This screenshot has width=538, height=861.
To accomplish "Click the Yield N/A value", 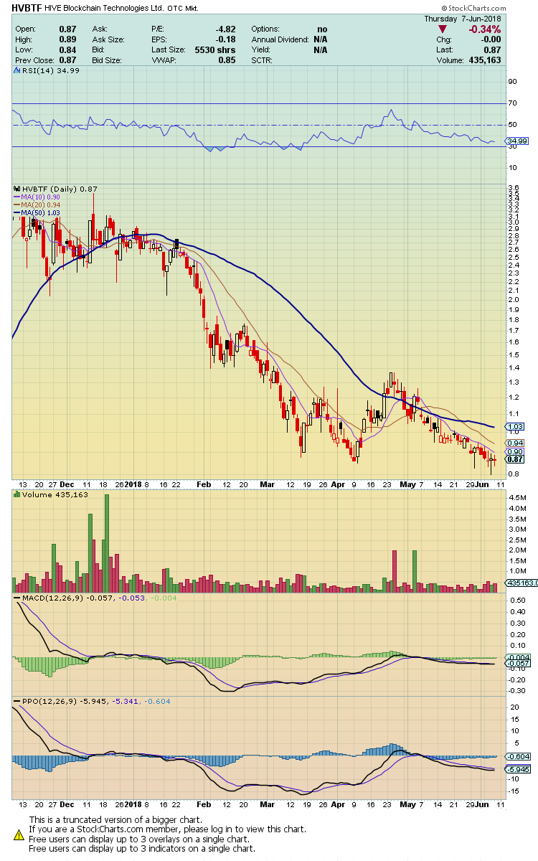I will tap(320, 50).
